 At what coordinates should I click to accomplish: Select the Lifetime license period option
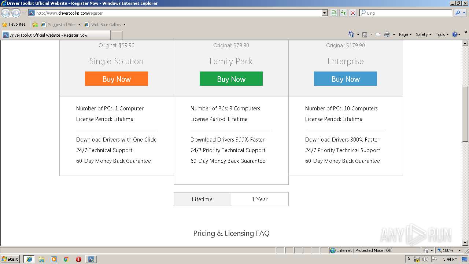click(202, 199)
